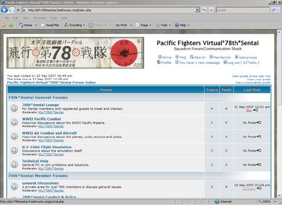Image resolution: width=282 pixels, height=205 pixels.
Task: Click 'View unanswered posts' link
Action: click(x=253, y=82)
